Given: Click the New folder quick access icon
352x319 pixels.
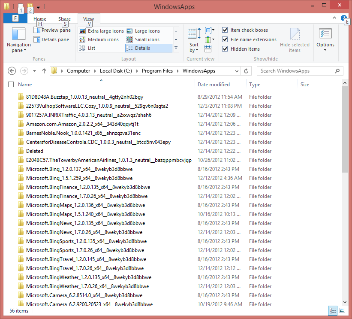Looking at the screenshot, I should [x=30, y=6].
